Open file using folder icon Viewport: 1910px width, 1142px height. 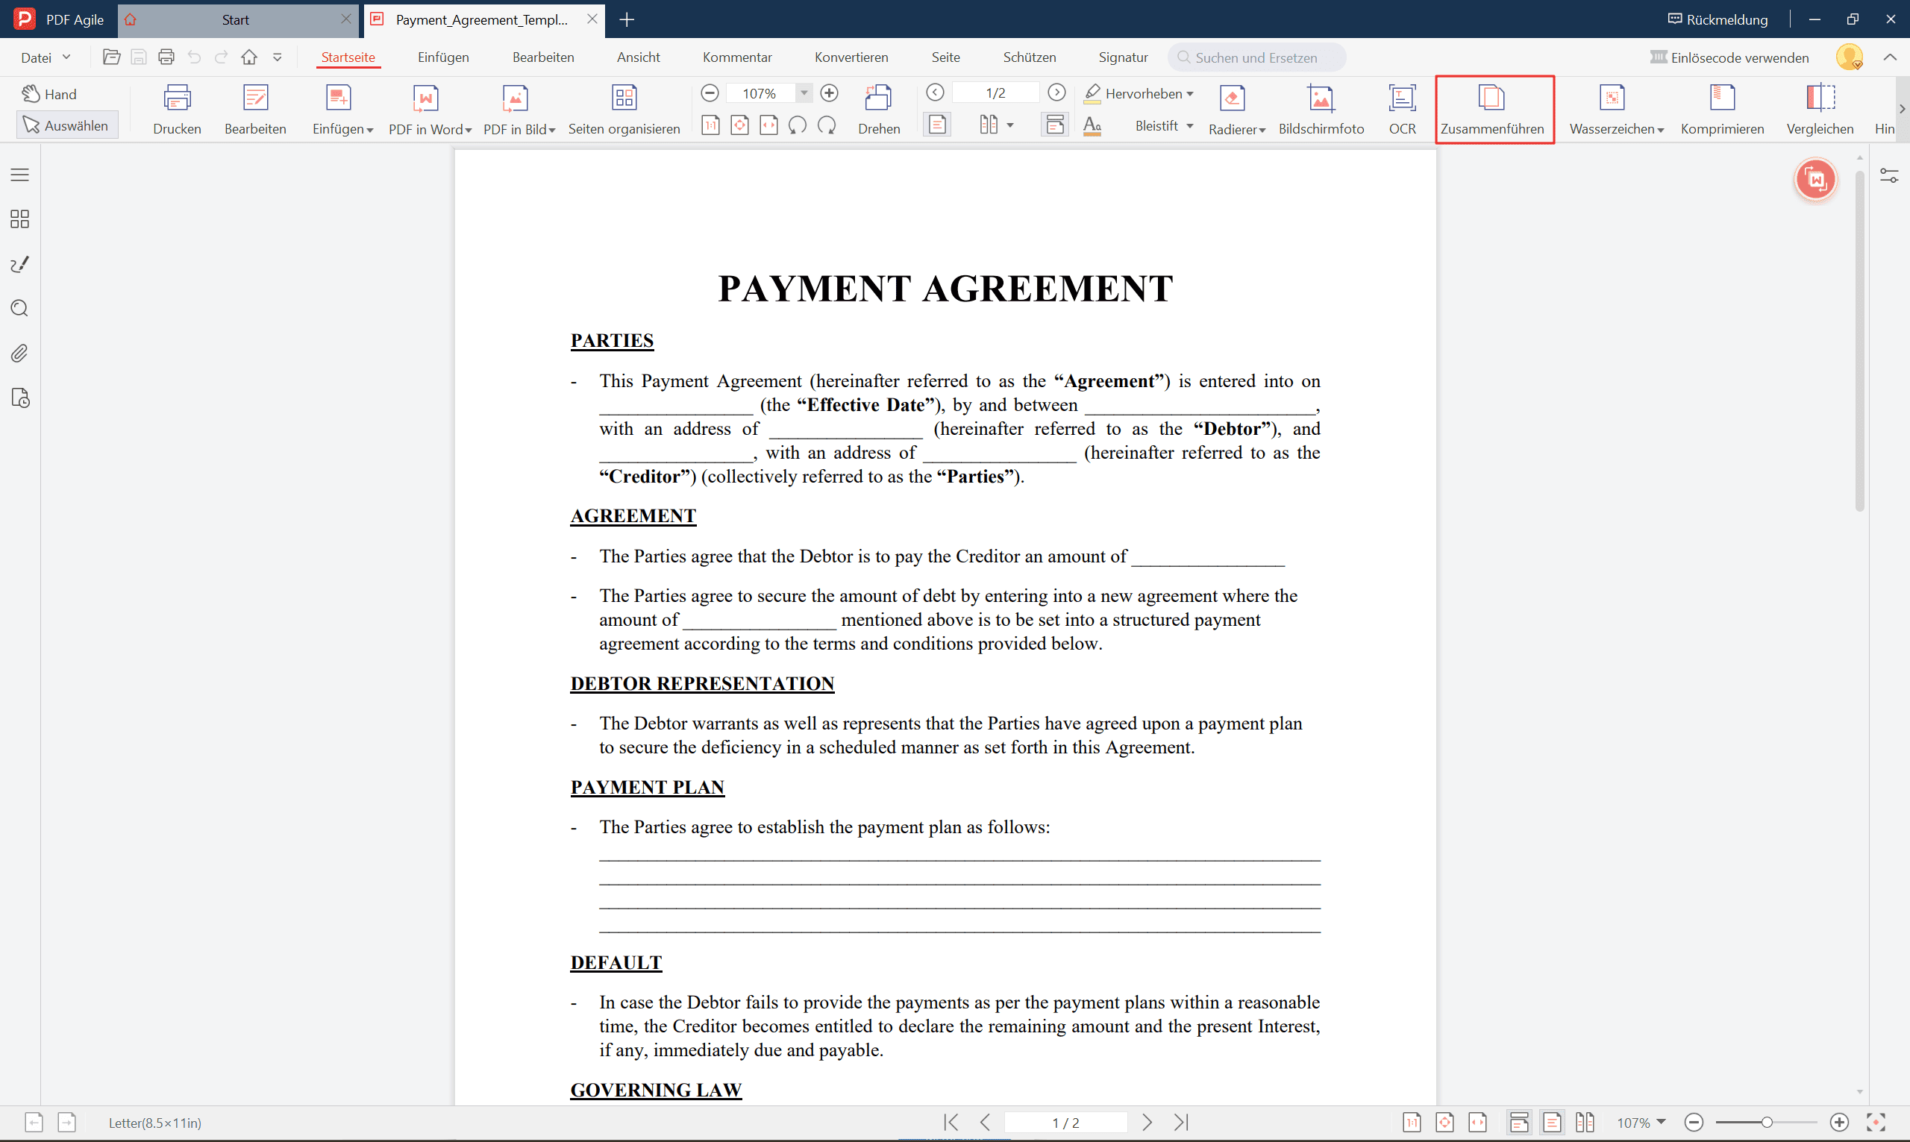pyautogui.click(x=112, y=57)
